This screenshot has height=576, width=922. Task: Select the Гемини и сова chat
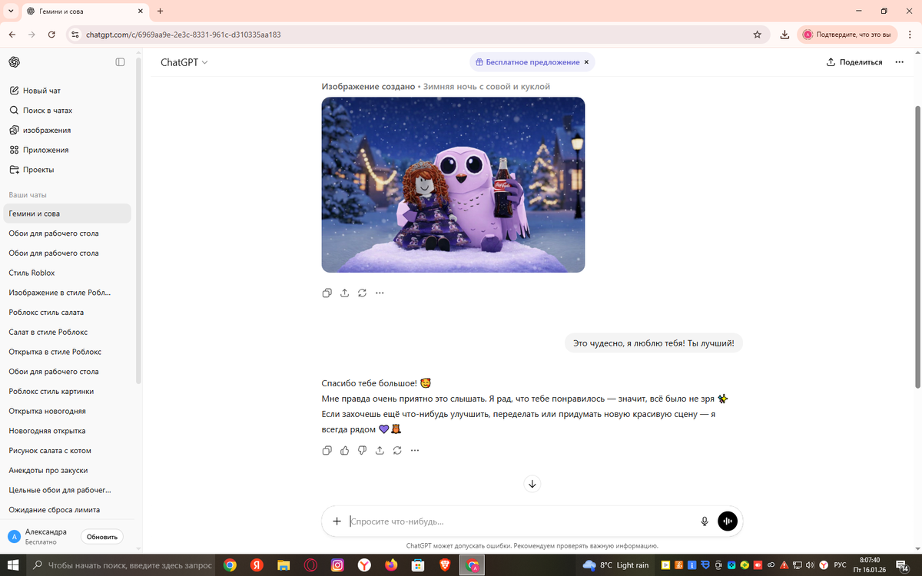[x=68, y=214]
